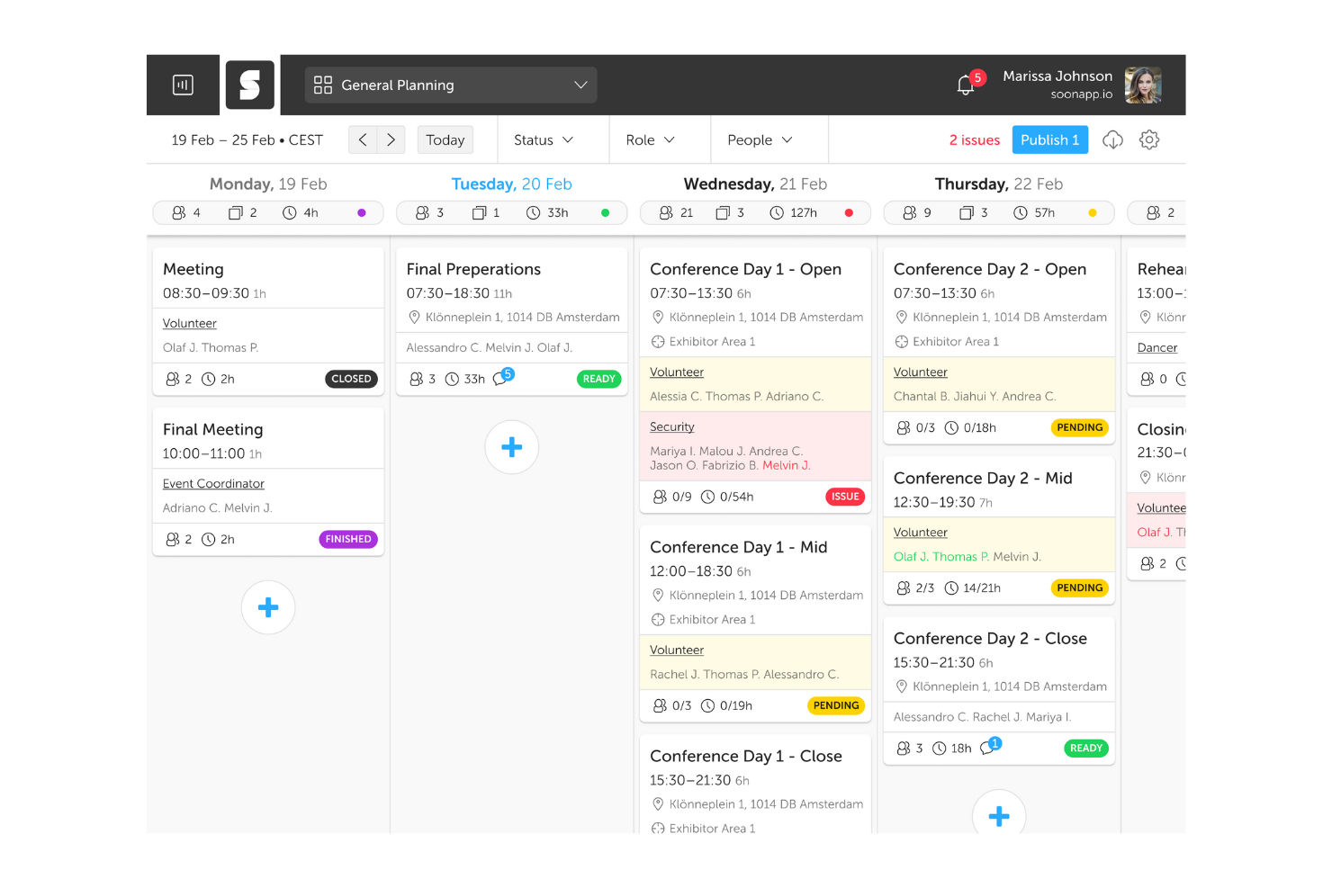
Task: Open the Role filter dropdown
Action: (x=650, y=139)
